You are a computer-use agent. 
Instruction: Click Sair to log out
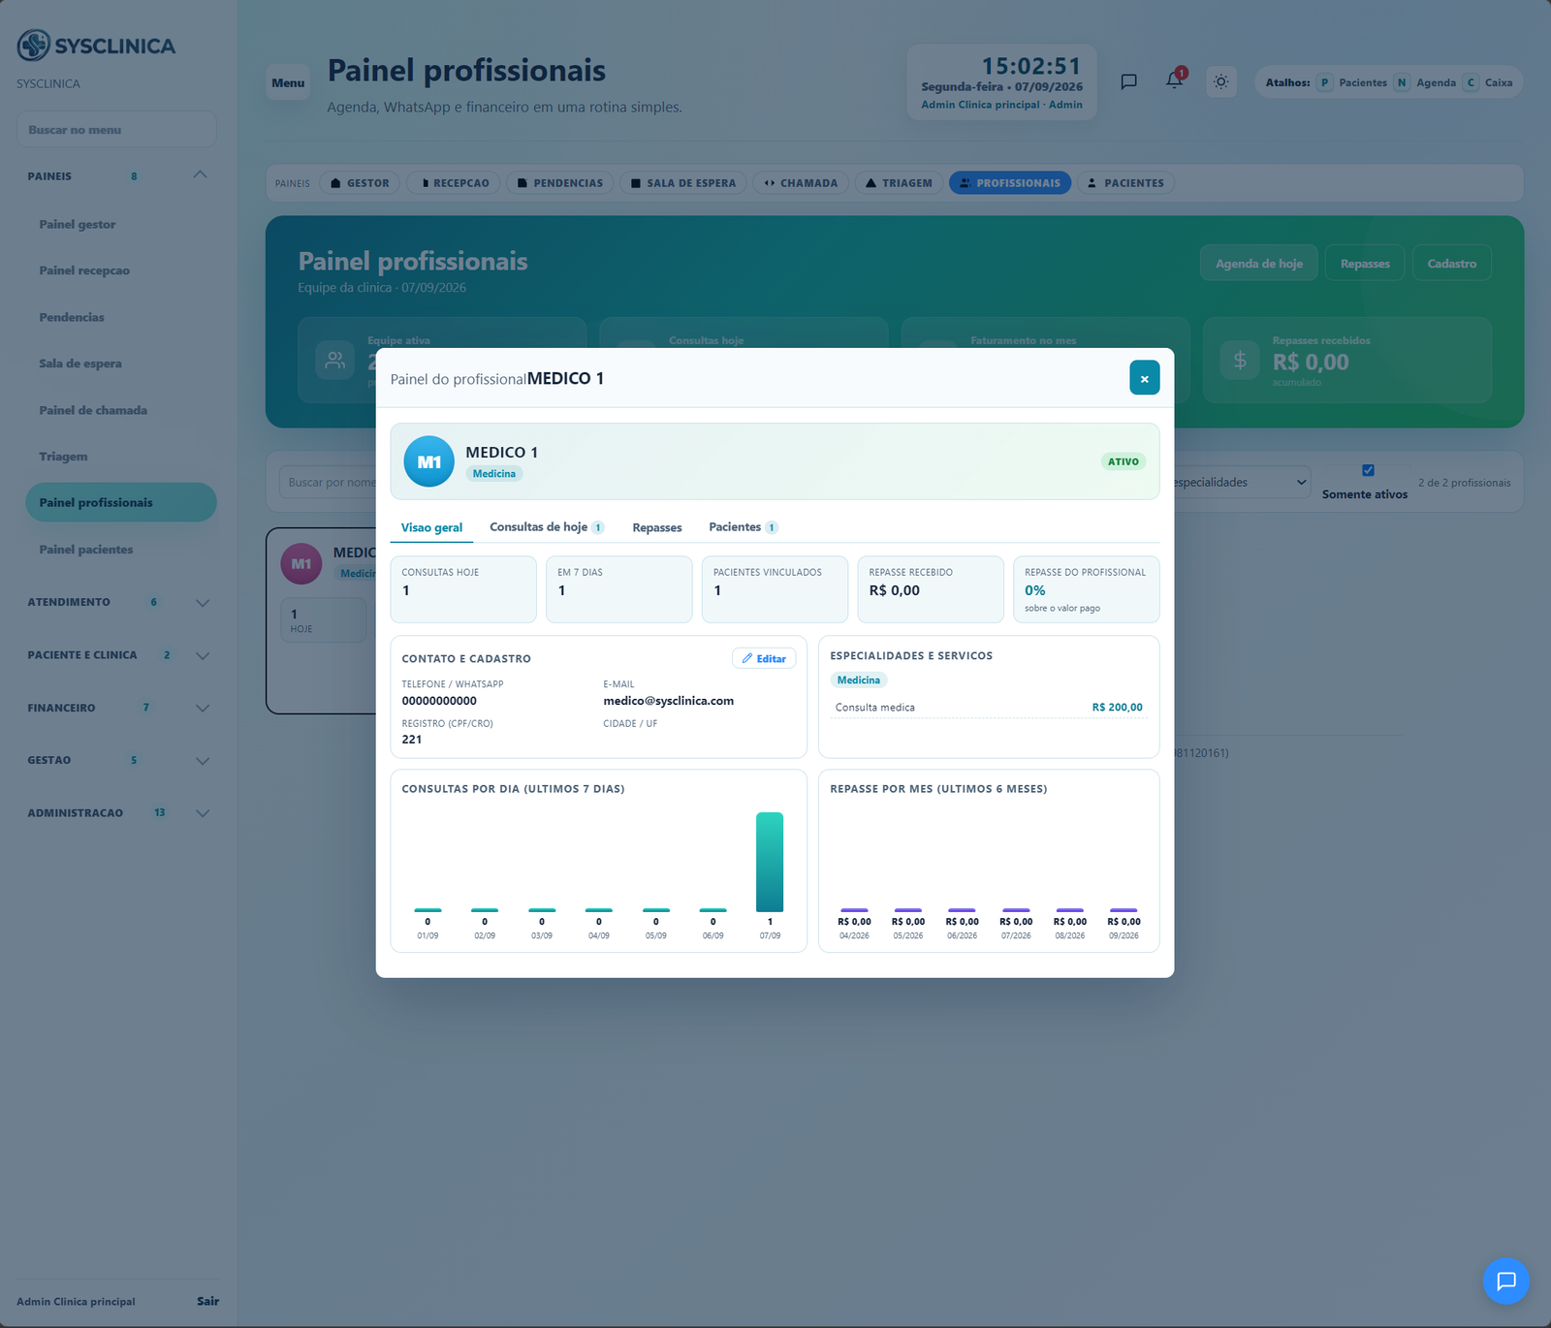coord(207,1301)
